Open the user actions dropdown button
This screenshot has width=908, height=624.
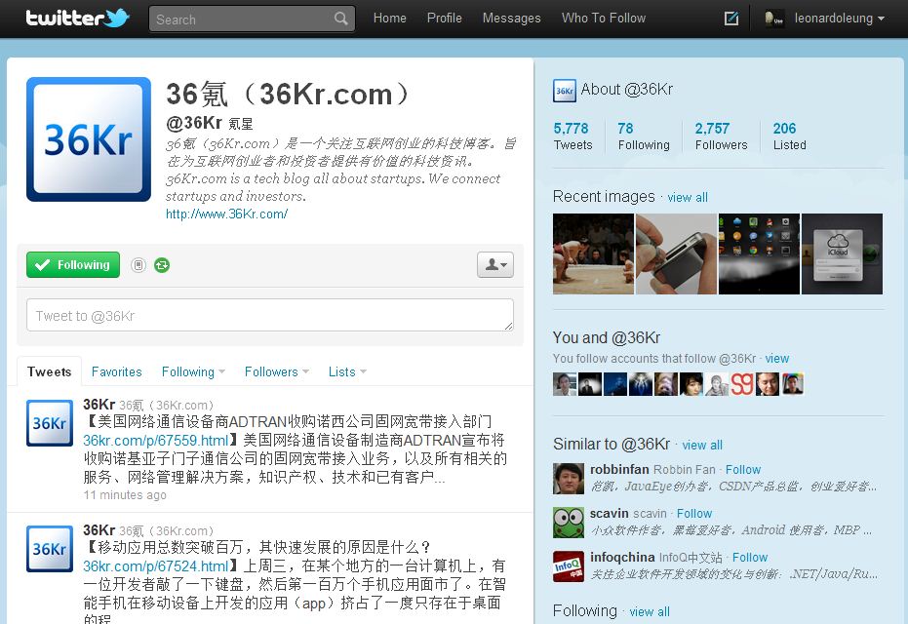click(x=495, y=264)
